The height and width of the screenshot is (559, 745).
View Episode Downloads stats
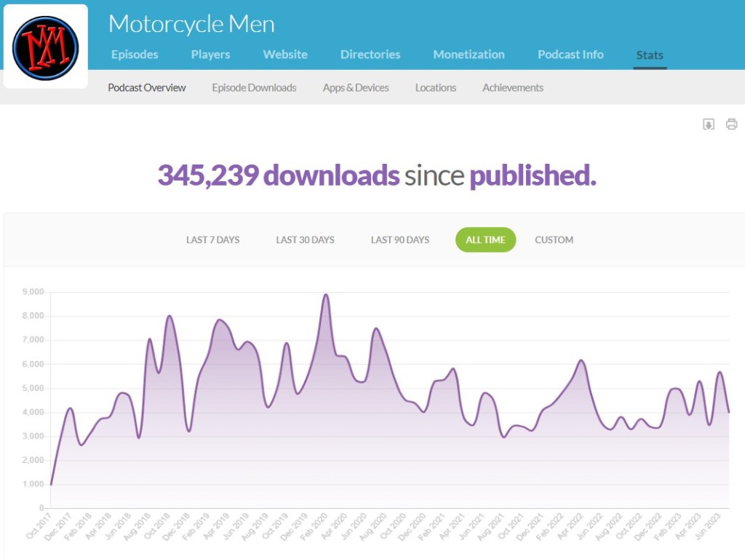tap(254, 87)
